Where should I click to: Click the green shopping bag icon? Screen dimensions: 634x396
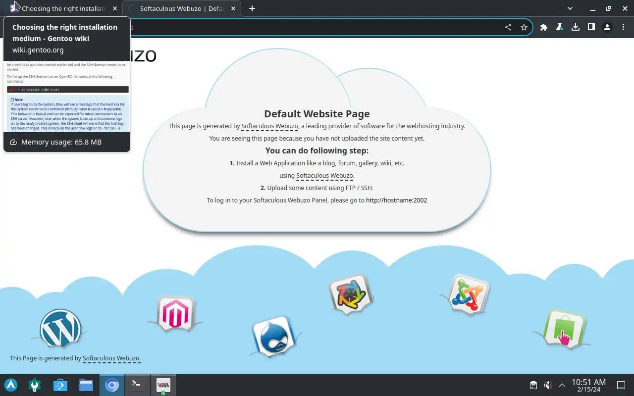564,329
